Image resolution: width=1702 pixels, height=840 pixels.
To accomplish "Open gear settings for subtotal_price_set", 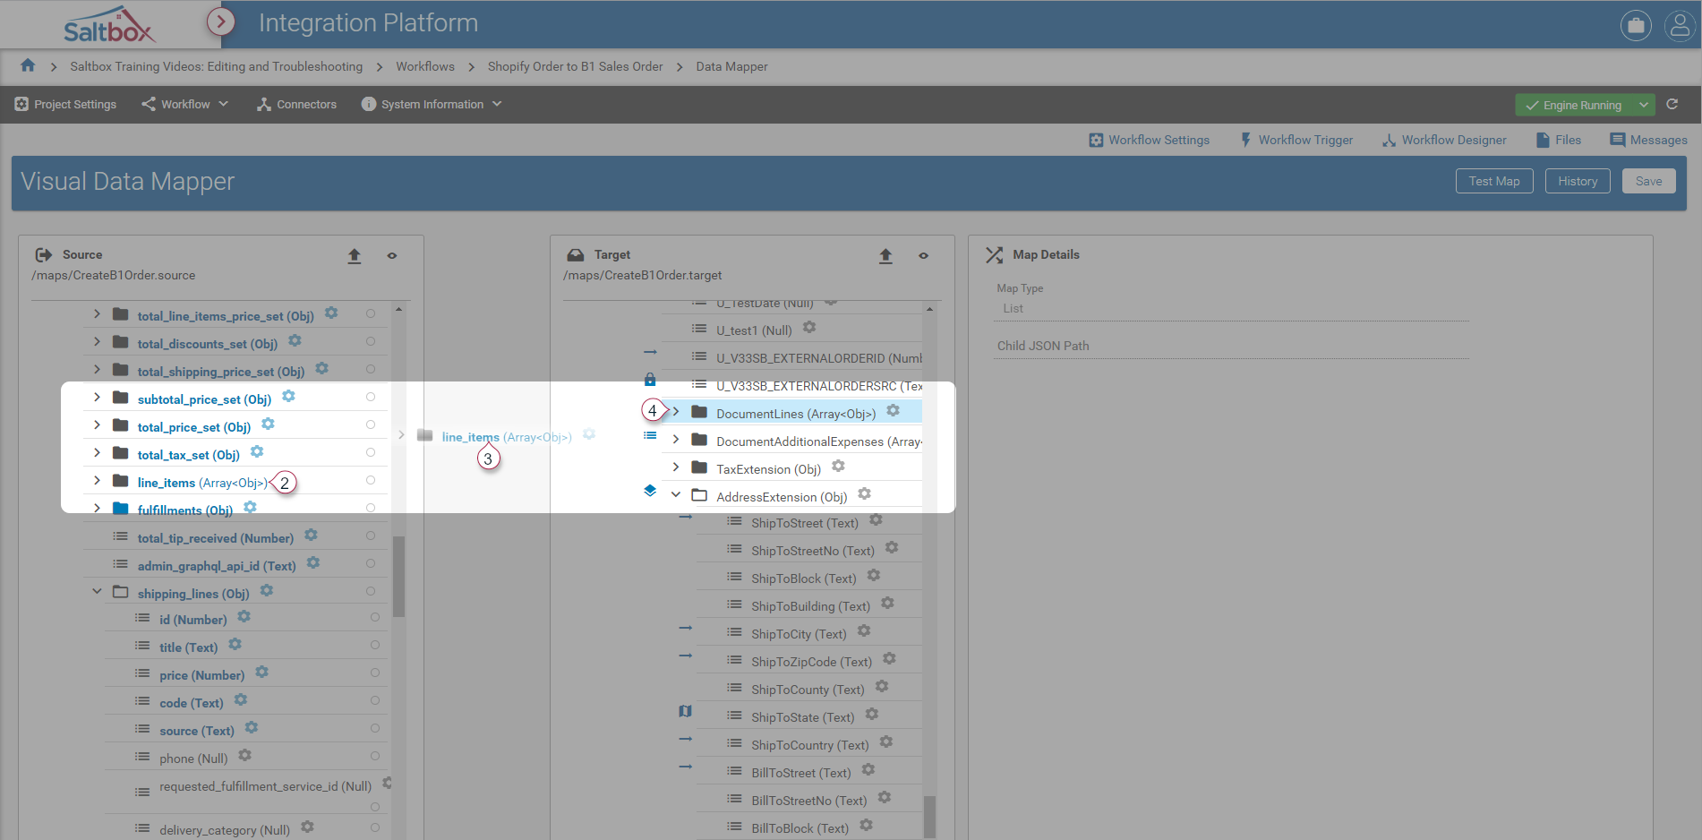I will pos(288,397).
